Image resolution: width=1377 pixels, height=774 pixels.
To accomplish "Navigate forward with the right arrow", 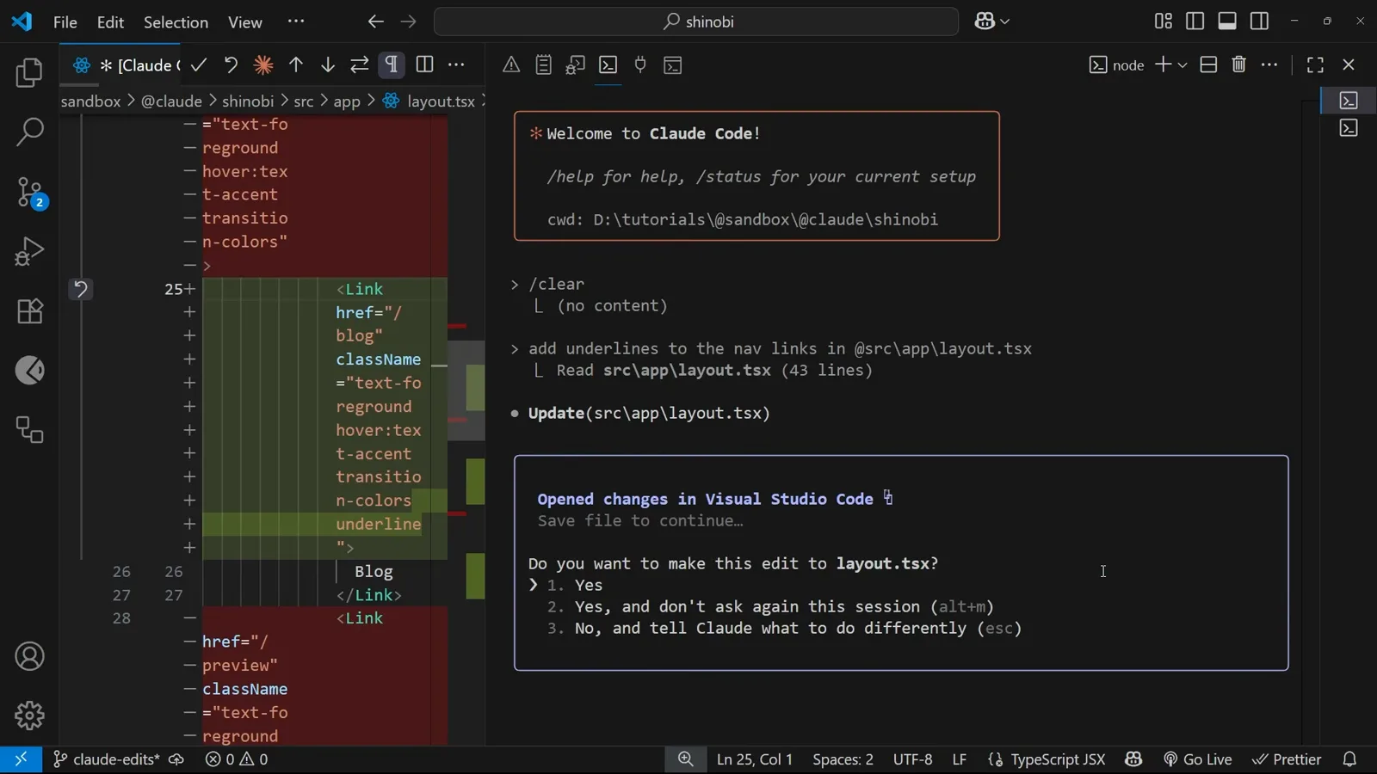I will pos(409,21).
